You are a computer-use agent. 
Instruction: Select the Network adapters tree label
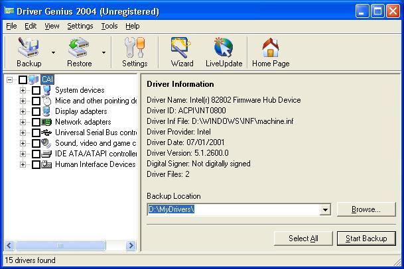click(x=83, y=122)
